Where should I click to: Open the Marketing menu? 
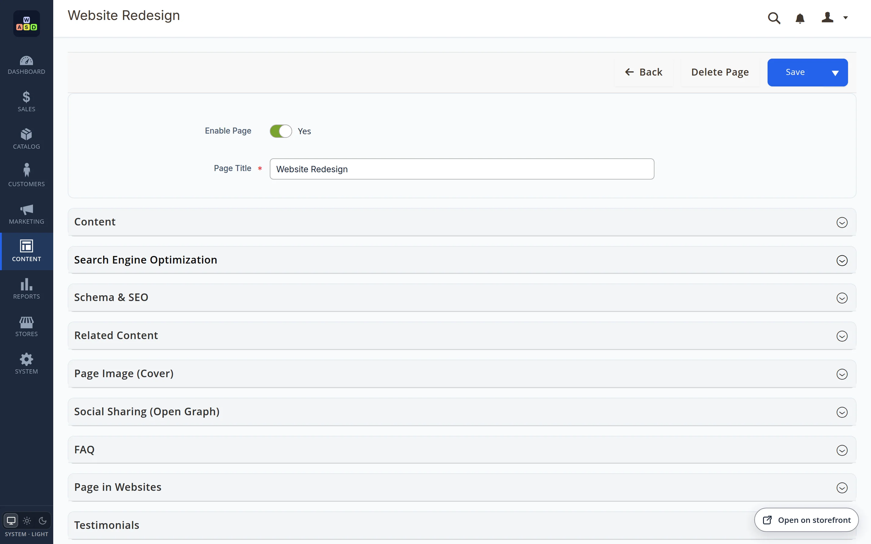[x=26, y=214]
